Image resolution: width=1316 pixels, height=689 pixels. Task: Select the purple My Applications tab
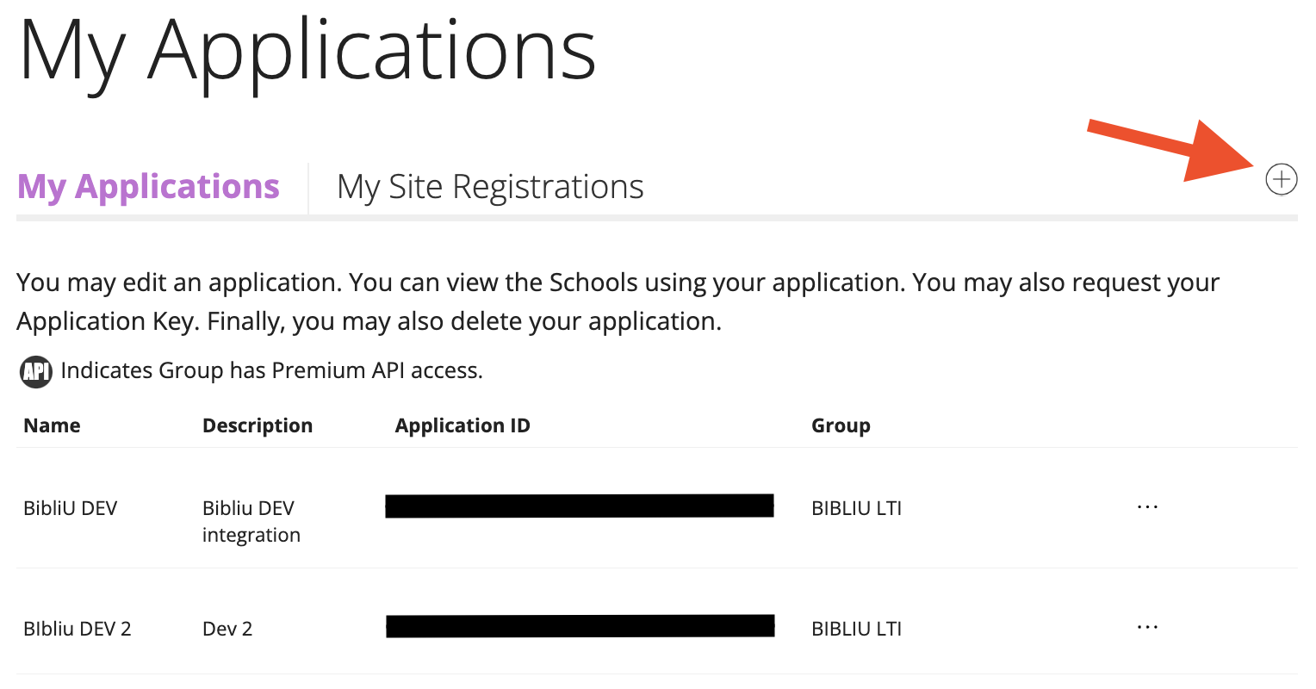[x=148, y=187]
